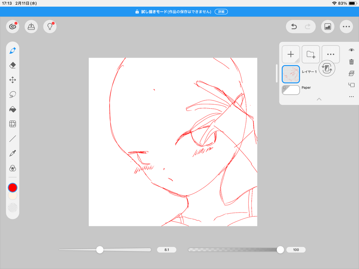Select the straight Line tool
Screen dimensions: 359x269
(13, 139)
